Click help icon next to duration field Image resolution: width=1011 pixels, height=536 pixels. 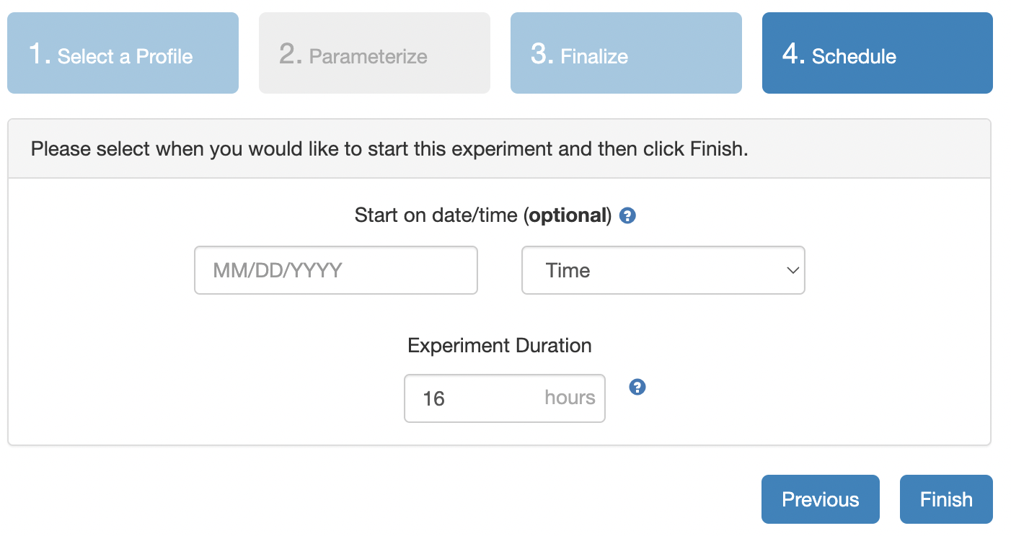[x=637, y=388]
